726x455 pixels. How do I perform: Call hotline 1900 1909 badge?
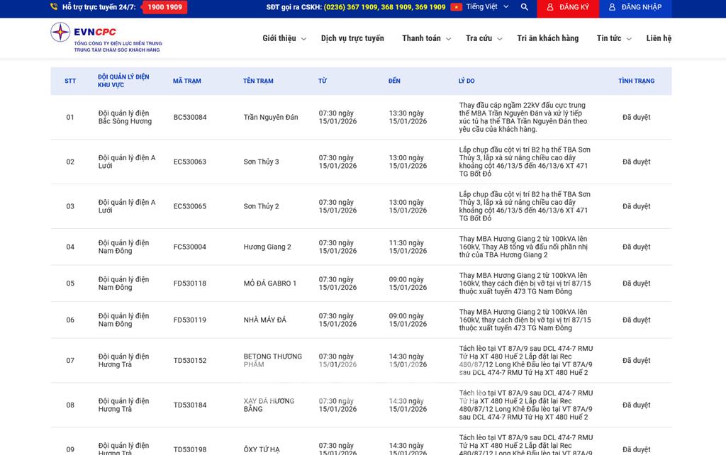point(164,7)
